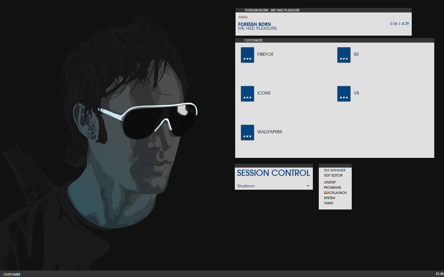Open the PROGRAMS menu entry

332,188
